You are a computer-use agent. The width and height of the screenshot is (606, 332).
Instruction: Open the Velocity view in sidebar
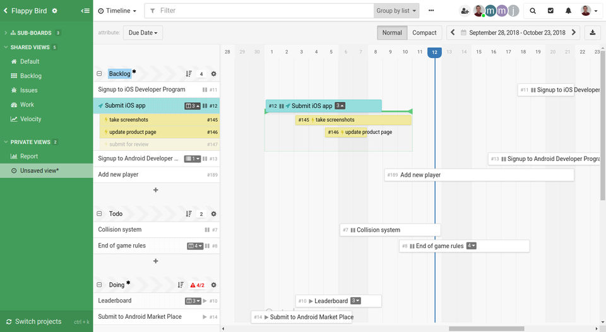click(30, 119)
